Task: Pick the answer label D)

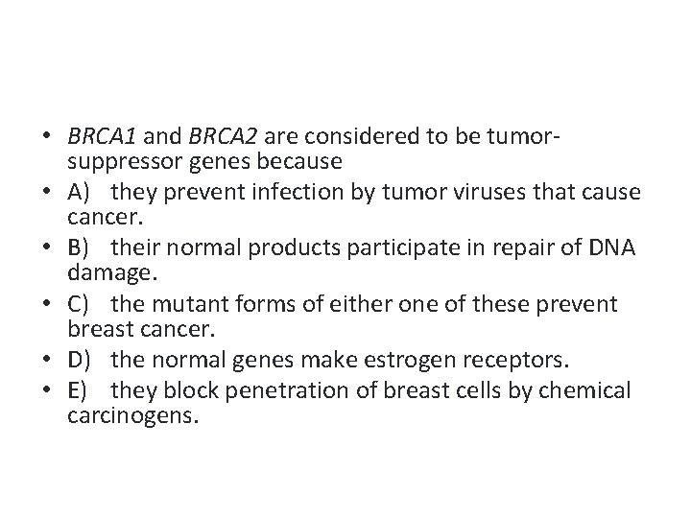Action: click(x=81, y=360)
